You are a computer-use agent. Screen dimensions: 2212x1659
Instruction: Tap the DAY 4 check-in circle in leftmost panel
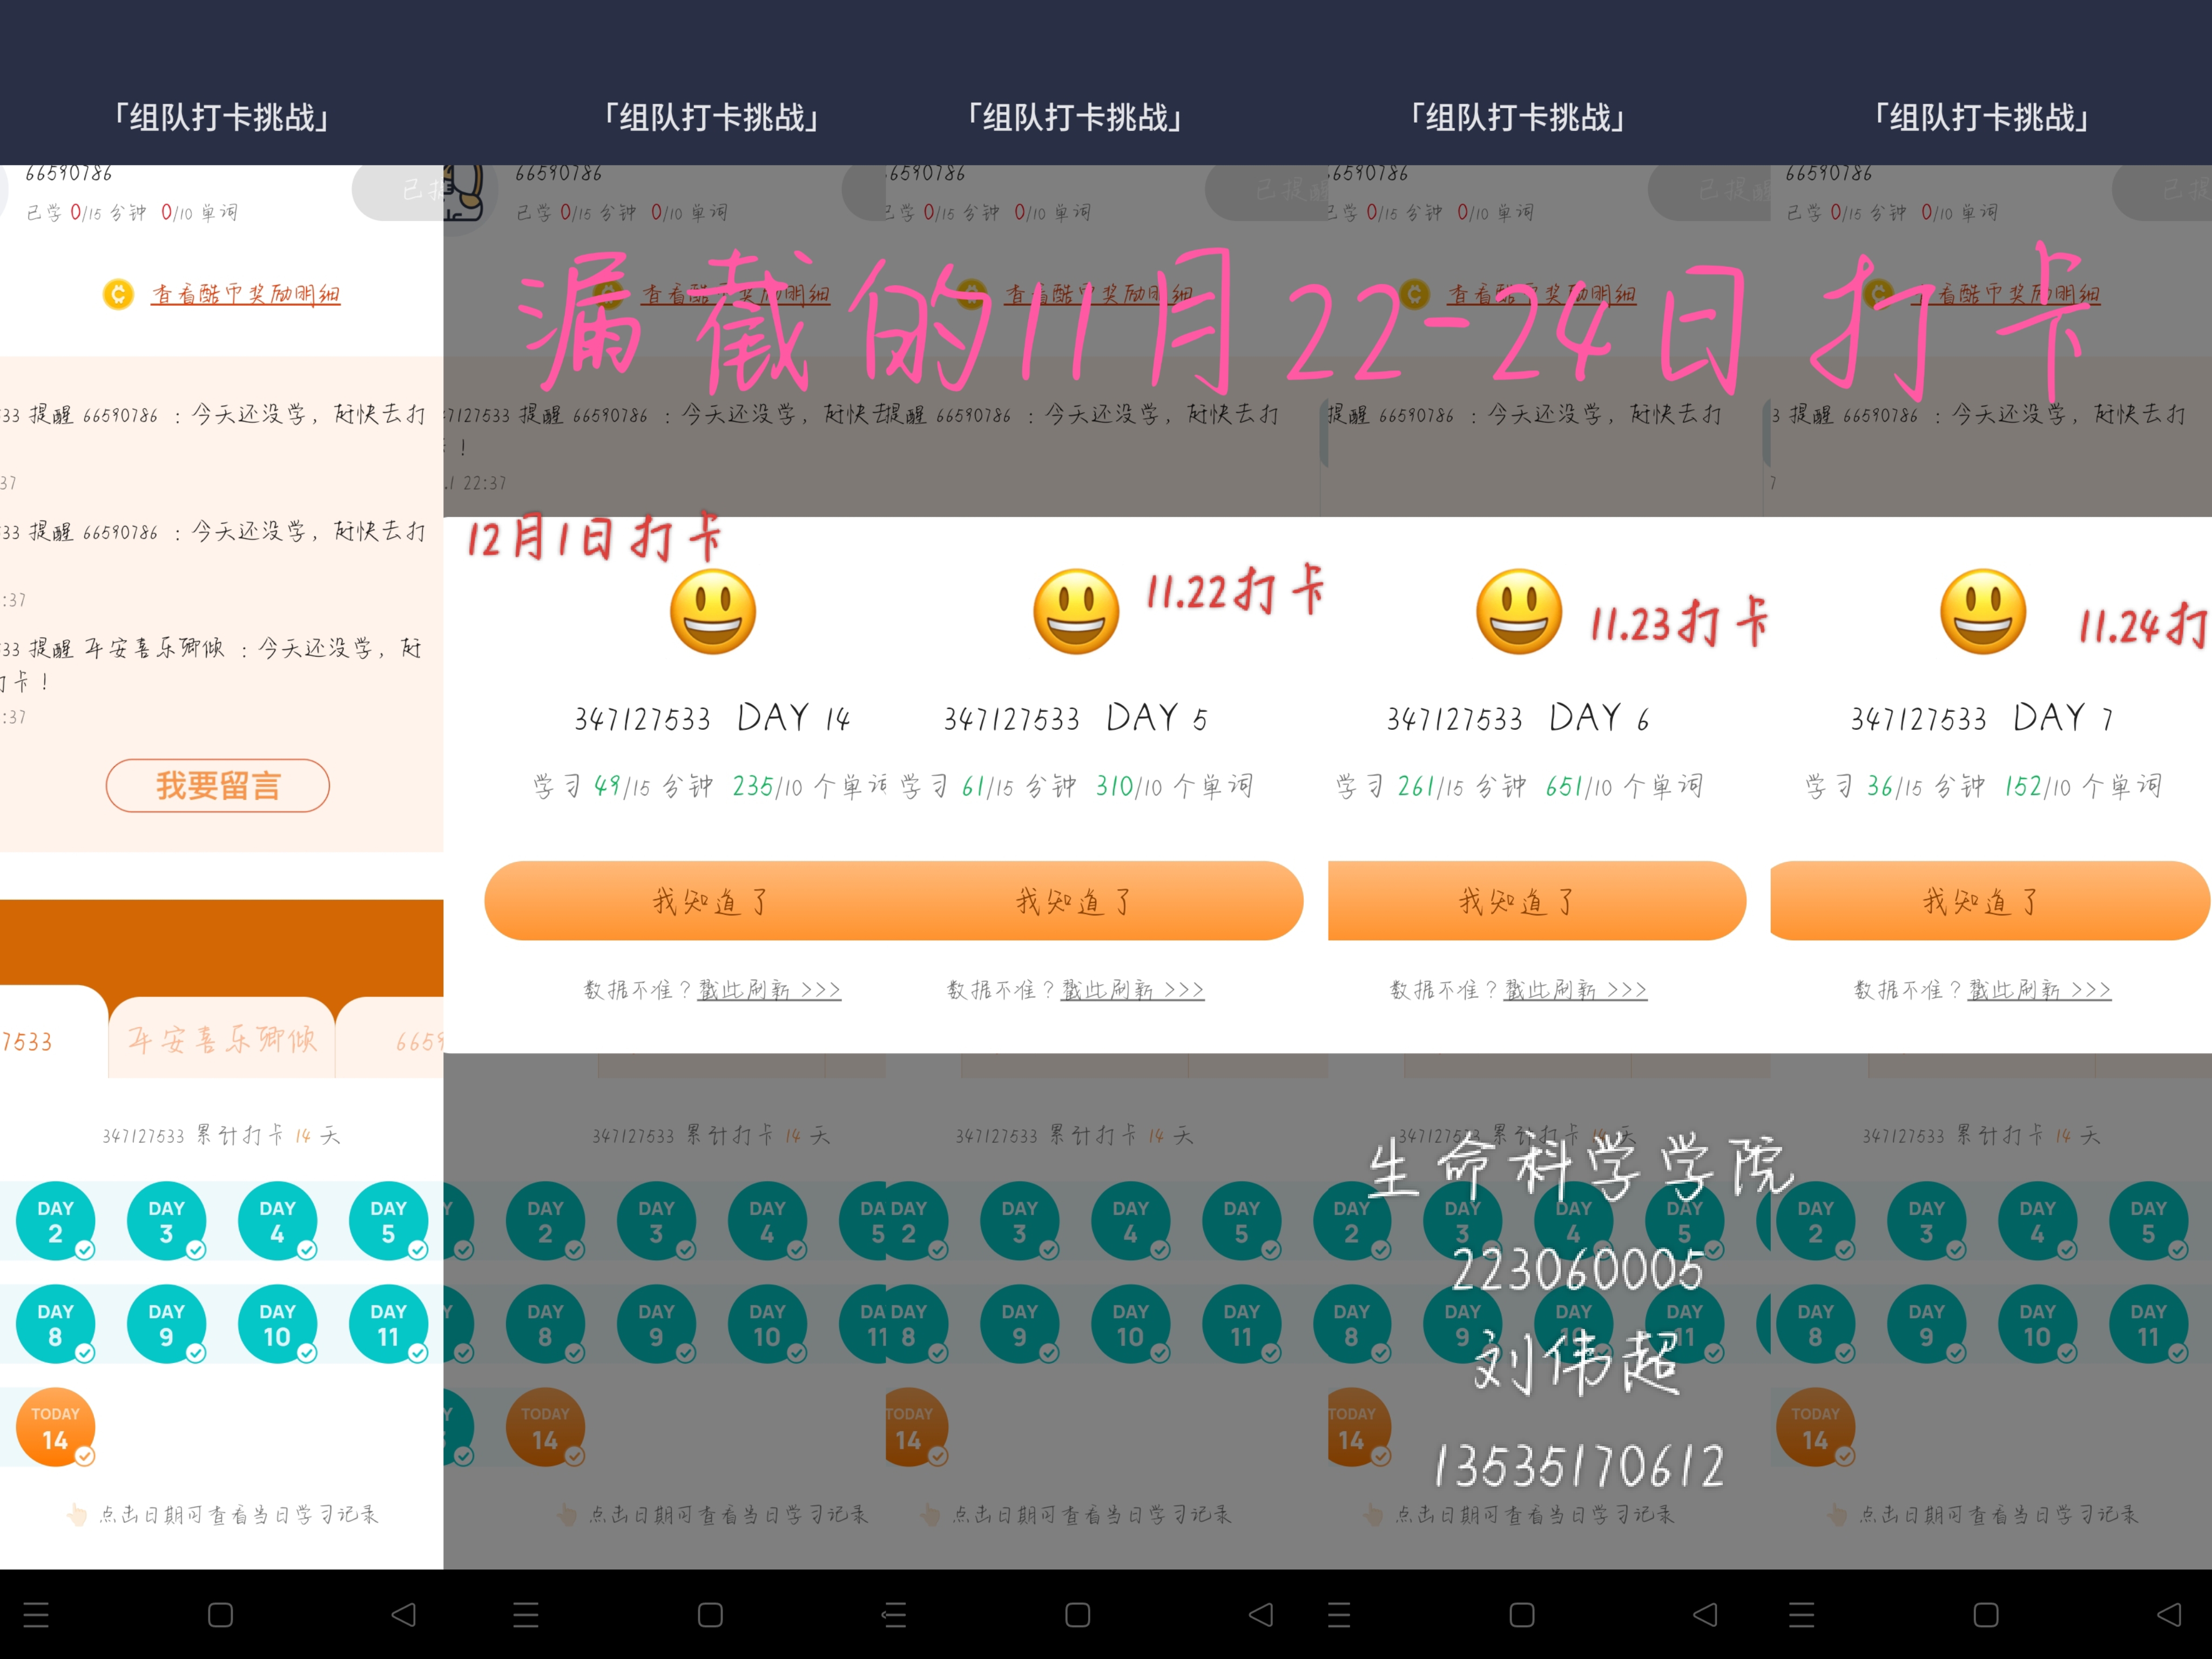(x=278, y=1221)
